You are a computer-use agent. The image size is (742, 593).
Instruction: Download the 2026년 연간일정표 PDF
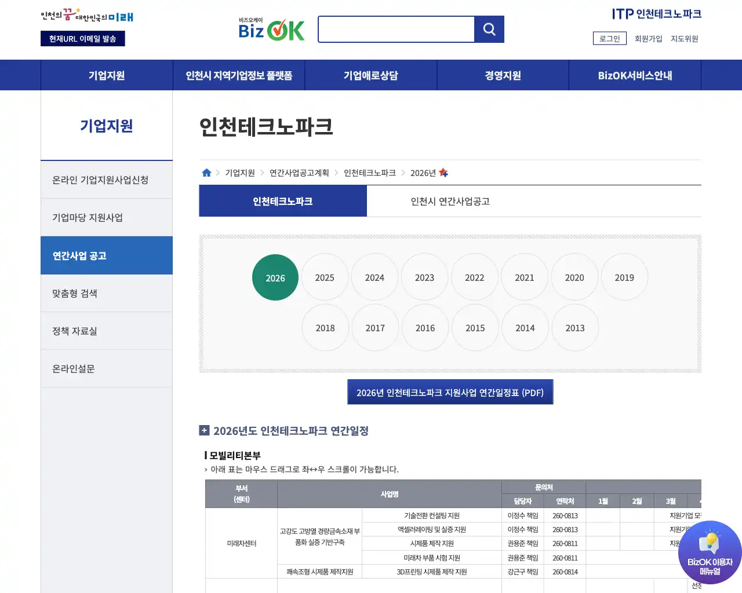[x=450, y=392]
